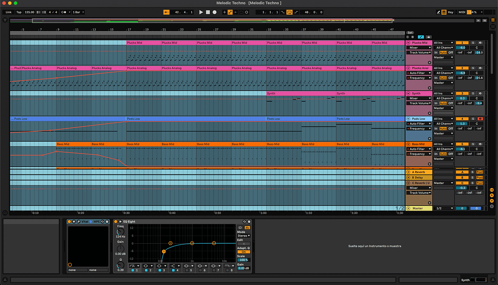
Task: Enable the Key map mode switch
Action: point(450,12)
